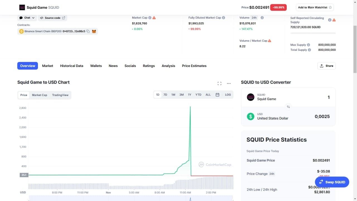The height and width of the screenshot is (201, 357).
Task: Click the Market Cap info icon
Action: click(x=150, y=18)
